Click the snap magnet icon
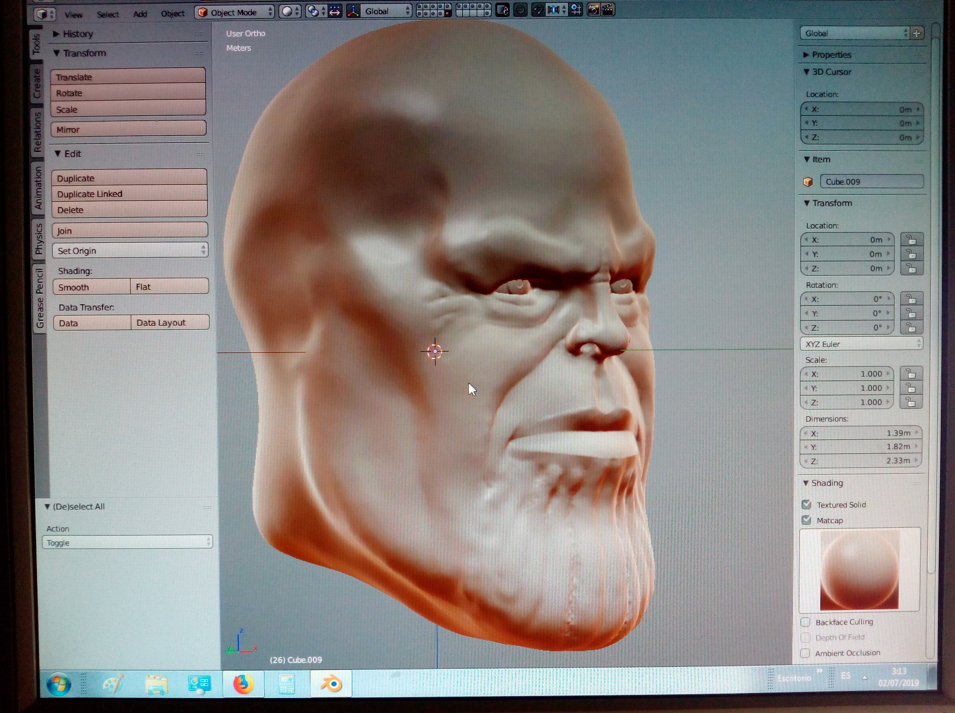The width and height of the screenshot is (955, 713). tap(538, 10)
